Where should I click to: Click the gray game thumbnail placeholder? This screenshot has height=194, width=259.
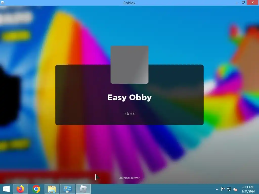pos(129,65)
